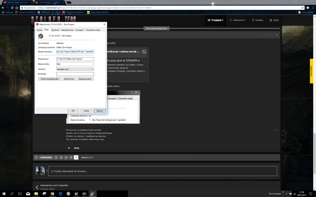The width and height of the screenshot is (316, 197).
Task: Expand the Przeglądaj site menu
Action: click(x=215, y=20)
